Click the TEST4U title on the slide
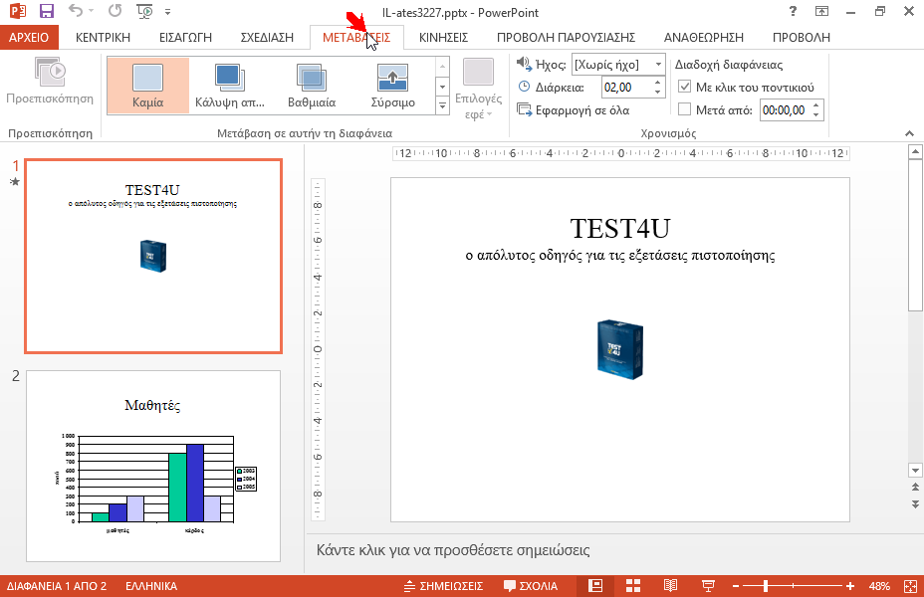The image size is (924, 597). point(620,229)
